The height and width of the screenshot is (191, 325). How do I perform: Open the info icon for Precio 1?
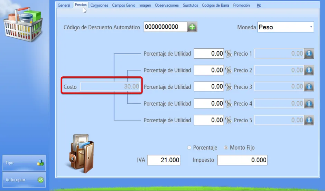tap(309, 54)
